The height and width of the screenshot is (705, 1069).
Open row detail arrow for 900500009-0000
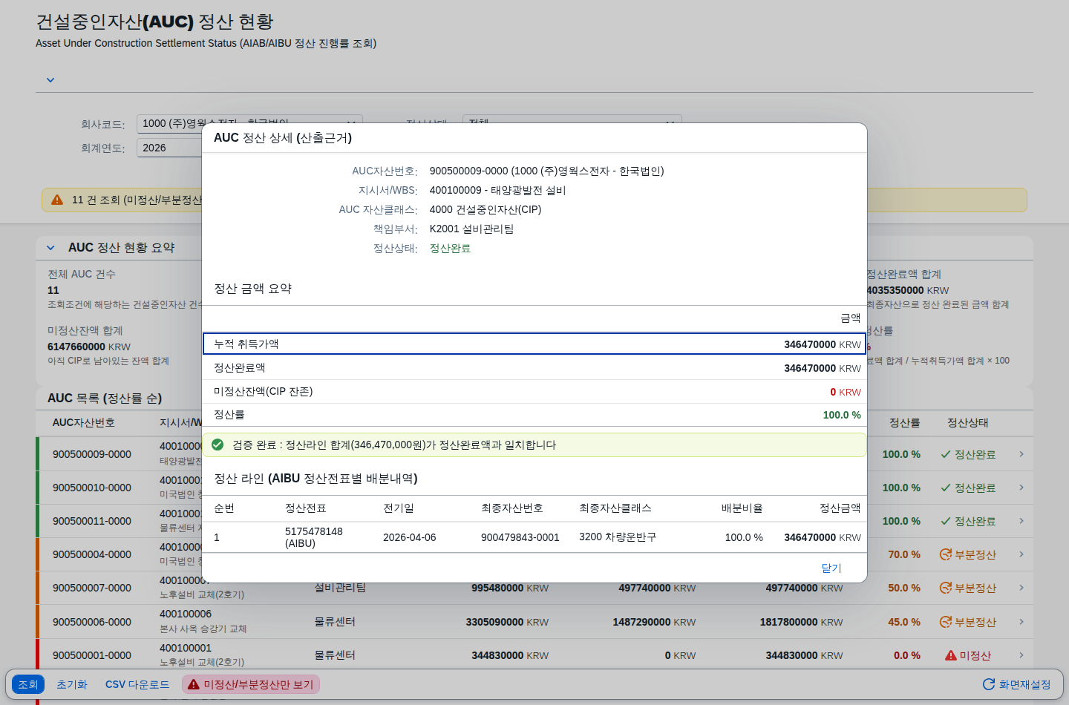pyautogui.click(x=1021, y=454)
